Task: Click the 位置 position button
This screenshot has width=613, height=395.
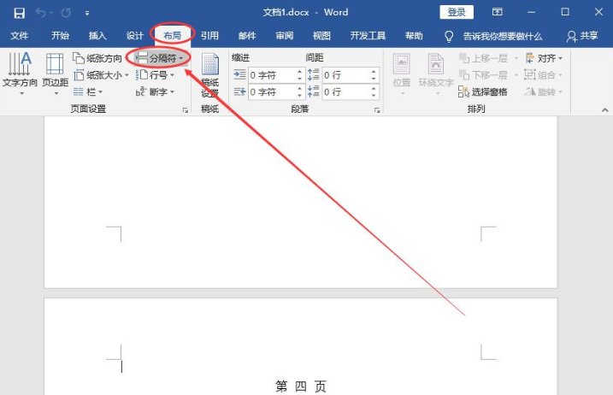Action: pyautogui.click(x=402, y=74)
